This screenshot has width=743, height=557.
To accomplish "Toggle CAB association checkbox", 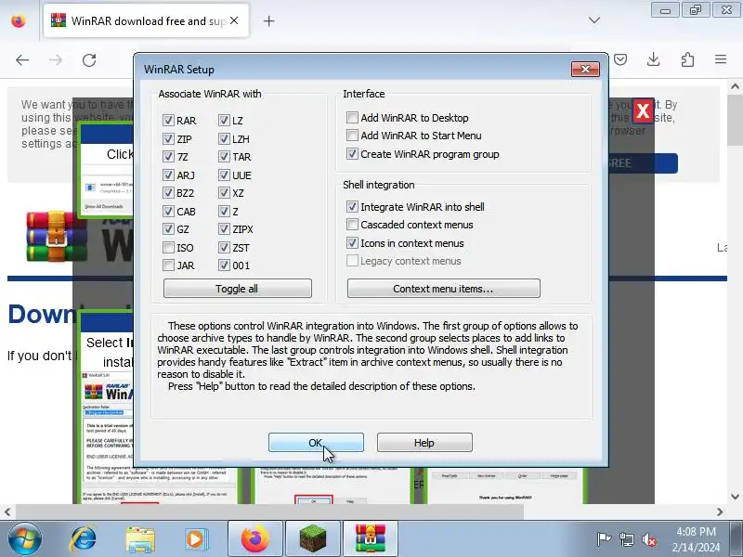I will tap(168, 212).
